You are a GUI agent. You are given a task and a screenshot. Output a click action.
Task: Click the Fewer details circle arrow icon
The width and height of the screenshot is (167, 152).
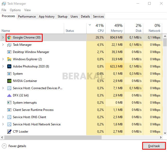[4, 146]
